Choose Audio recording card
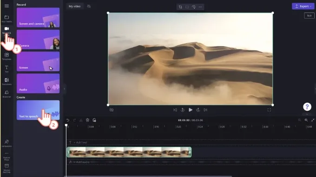This screenshot has width=316, height=177. pos(38,83)
